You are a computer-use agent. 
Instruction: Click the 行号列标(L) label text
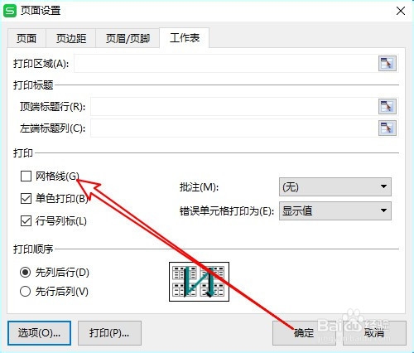point(61,221)
